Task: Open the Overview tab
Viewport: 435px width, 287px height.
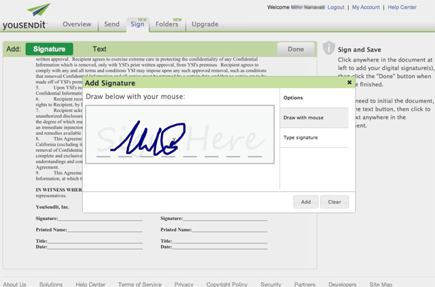Action: pos(77,24)
